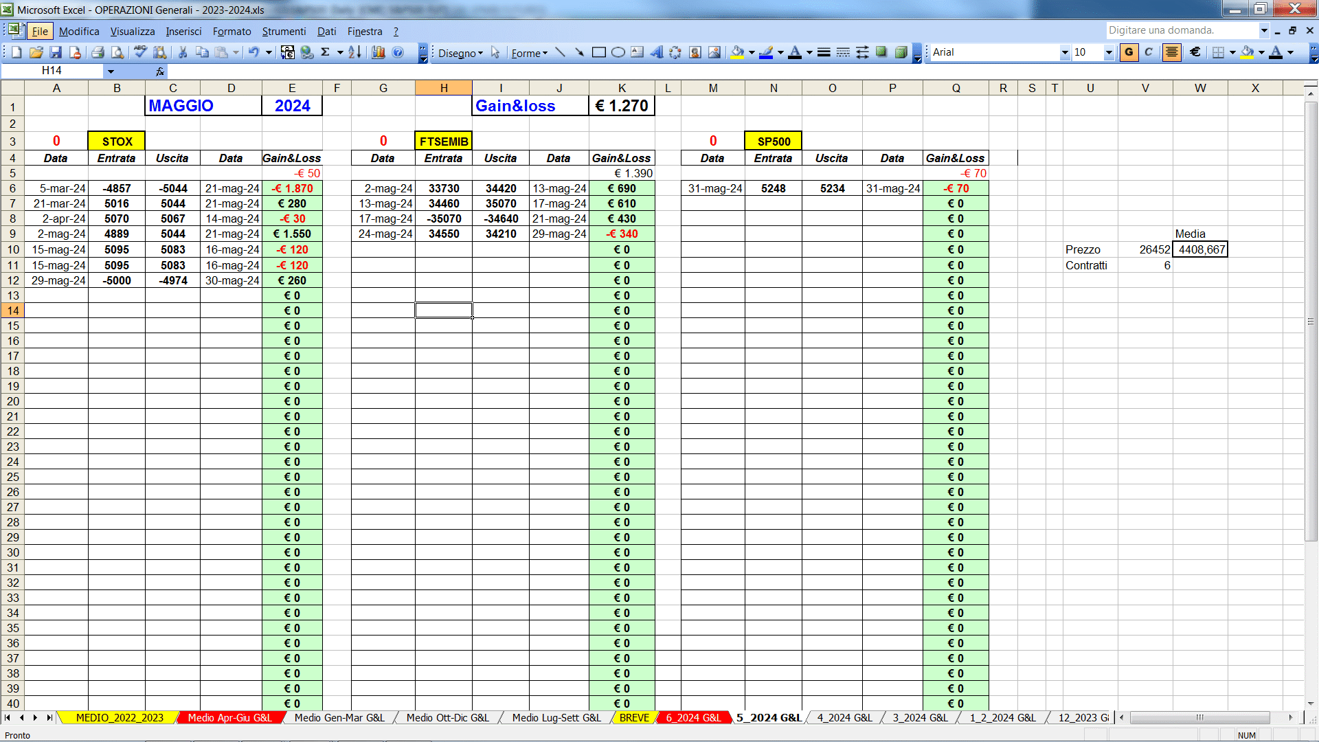This screenshot has height=742, width=1319.
Task: Apply AutoSum (sigma) function
Action: tap(326, 52)
